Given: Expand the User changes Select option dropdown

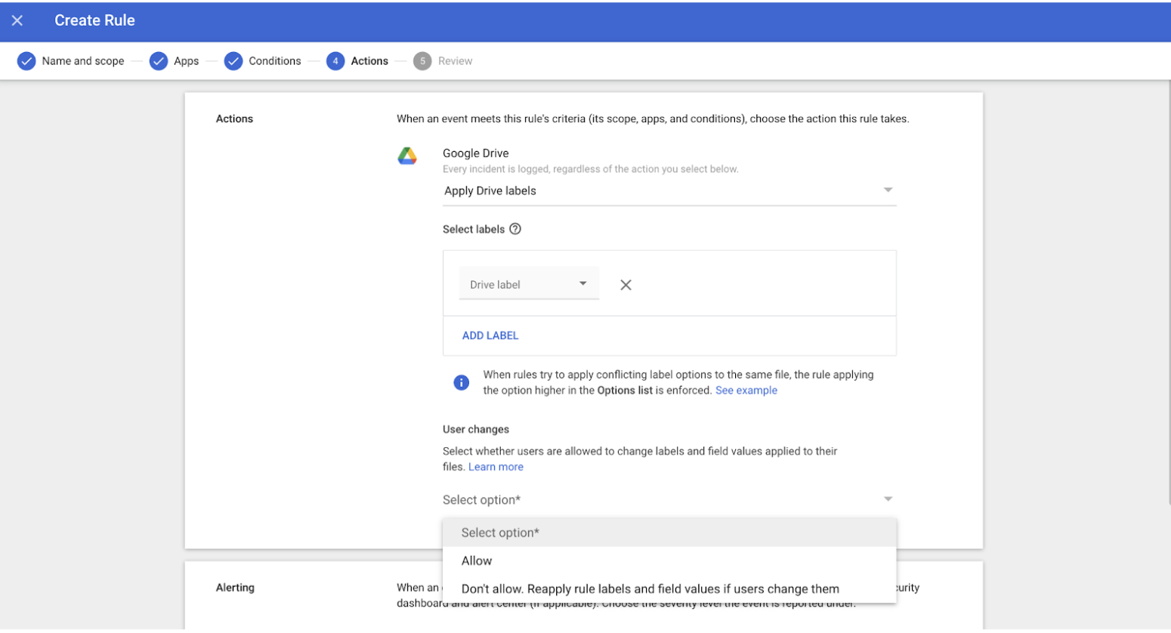Looking at the screenshot, I should tap(669, 499).
